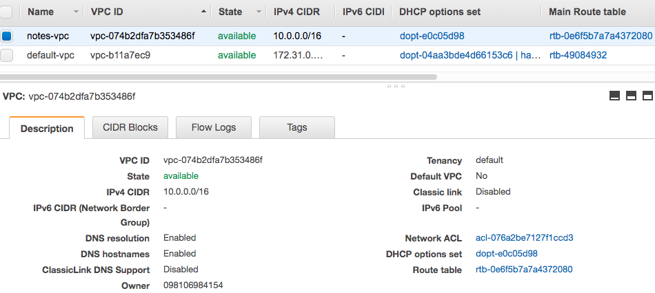Open the State column filter dropdown
The width and height of the screenshot is (655, 293).
click(x=259, y=12)
